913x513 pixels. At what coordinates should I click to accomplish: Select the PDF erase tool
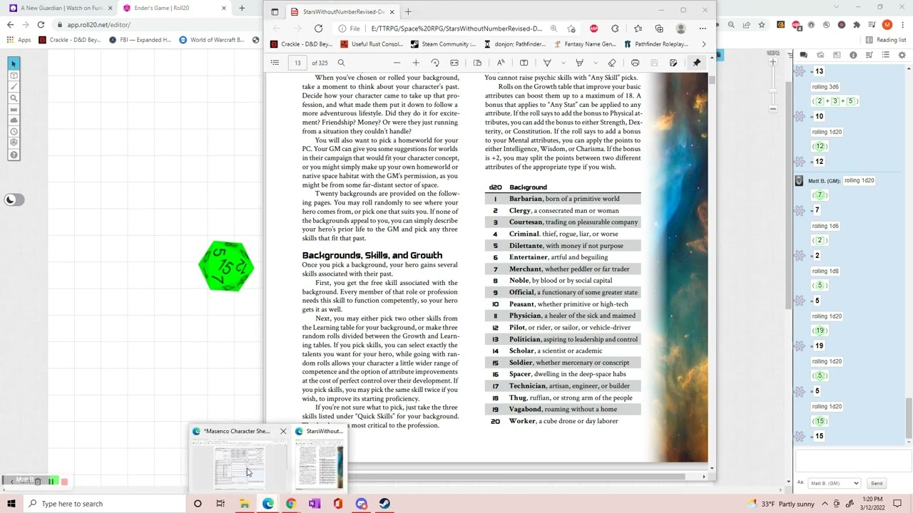coord(612,63)
